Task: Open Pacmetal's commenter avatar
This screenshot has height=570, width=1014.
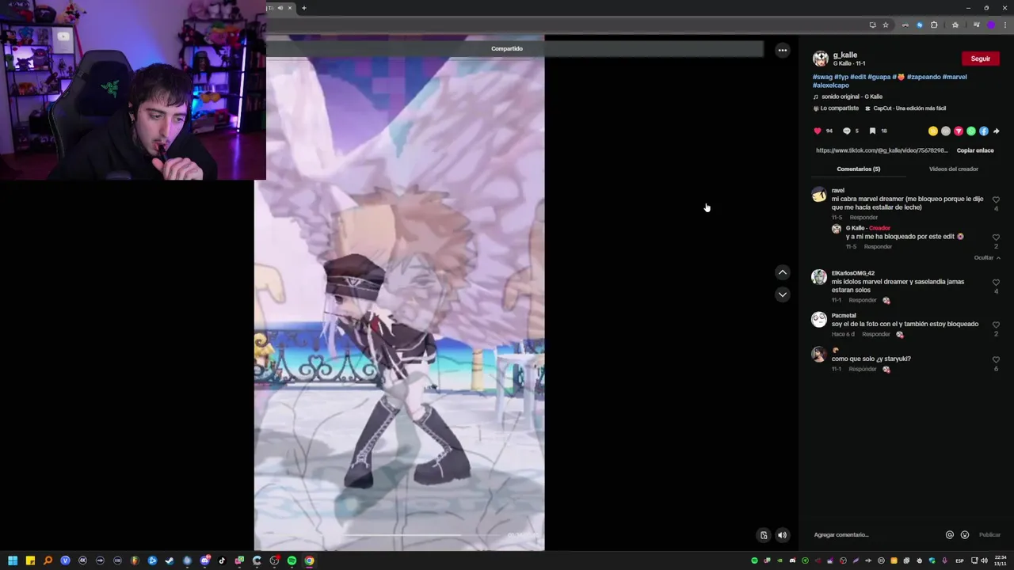Action: pos(819,320)
